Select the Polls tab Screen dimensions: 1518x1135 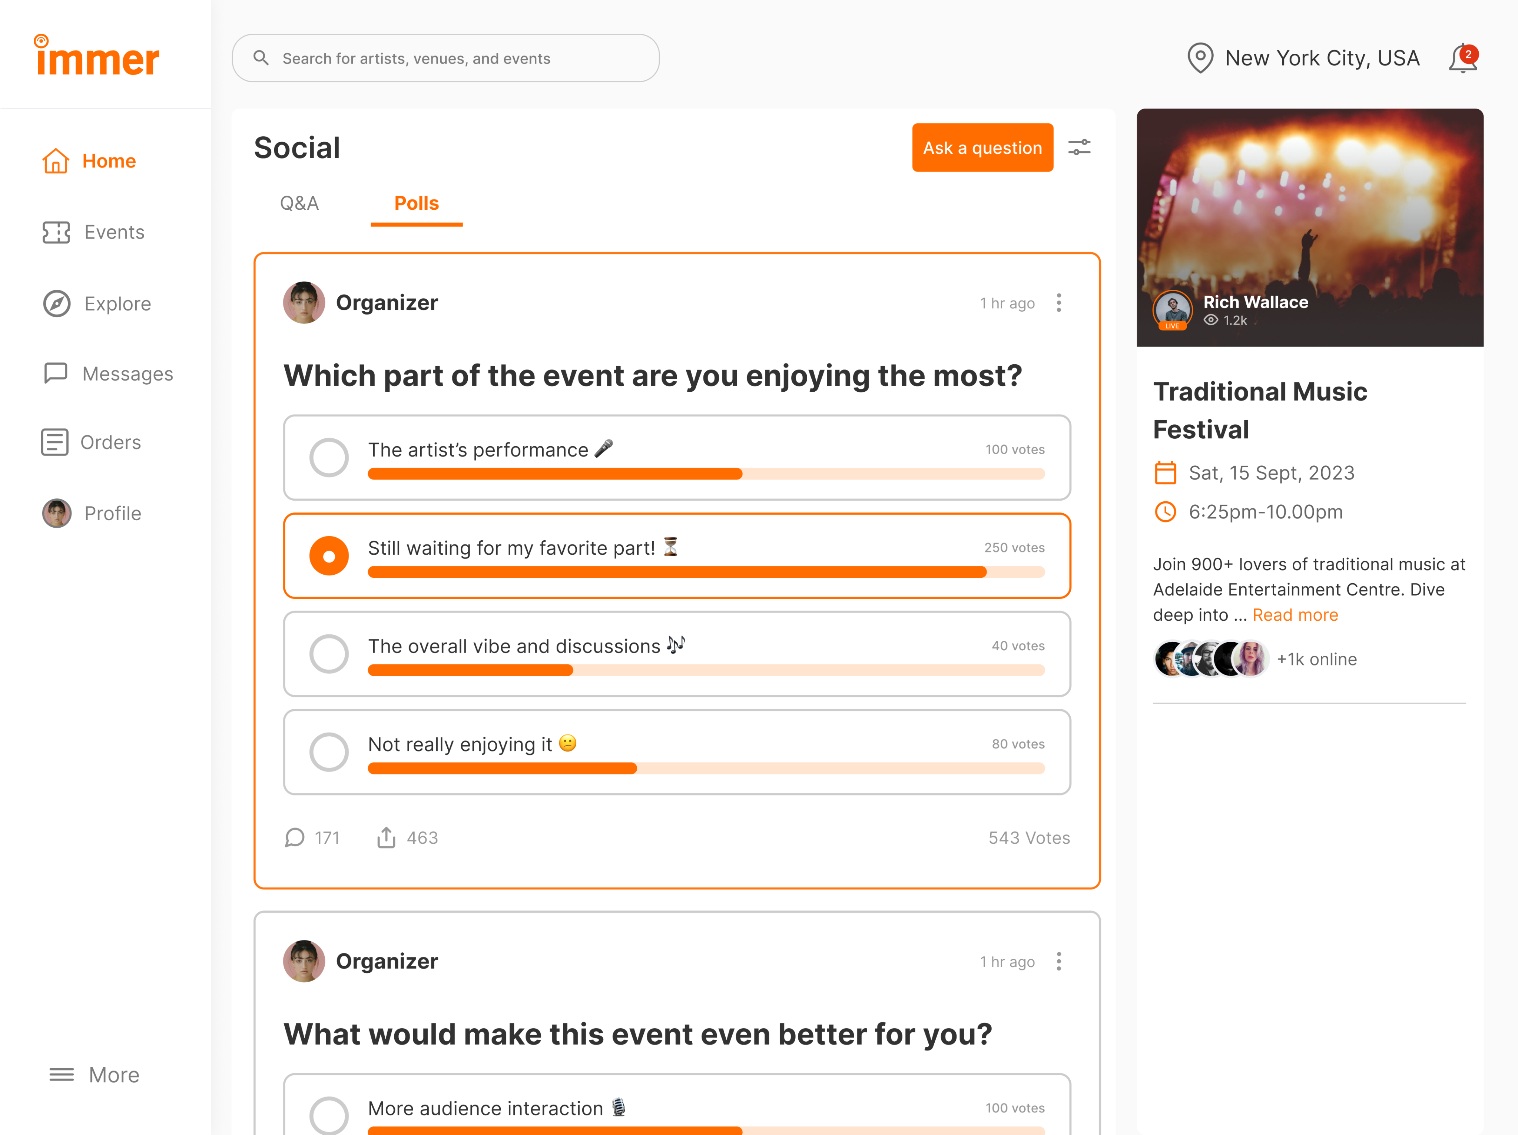coord(417,204)
